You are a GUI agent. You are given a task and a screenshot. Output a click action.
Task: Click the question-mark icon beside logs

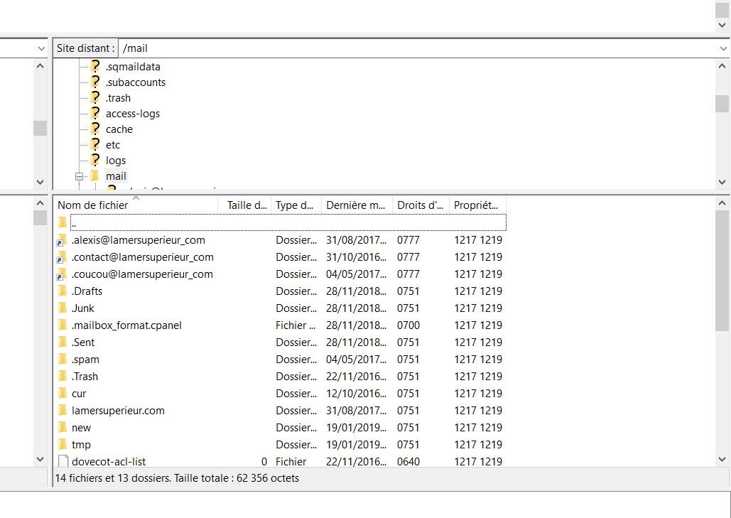point(95,160)
